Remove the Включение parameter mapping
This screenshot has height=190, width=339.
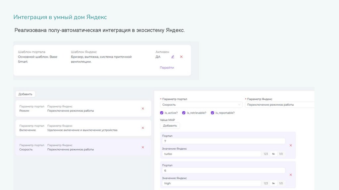coord(143,128)
